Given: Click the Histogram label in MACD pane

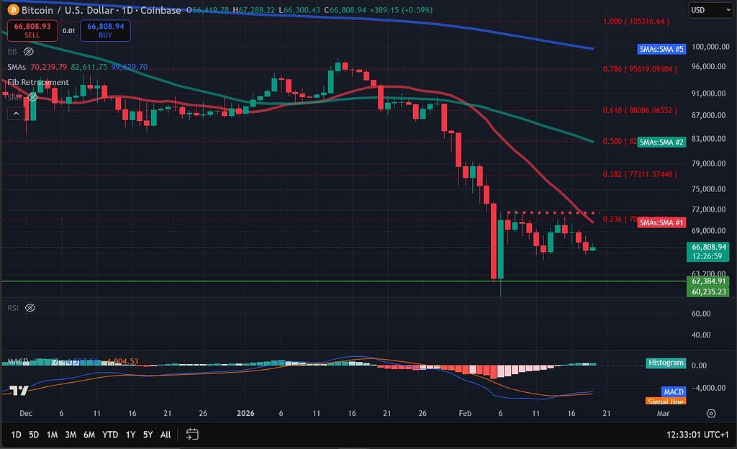Looking at the screenshot, I should click(666, 363).
